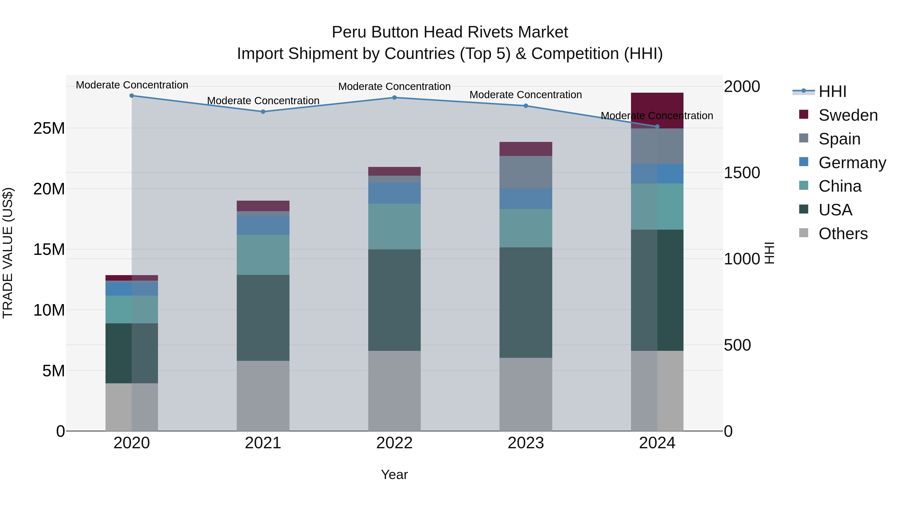This screenshot has height=506, width=900.
Task: Select the Germany segment of the 2021 bar
Action: click(263, 225)
